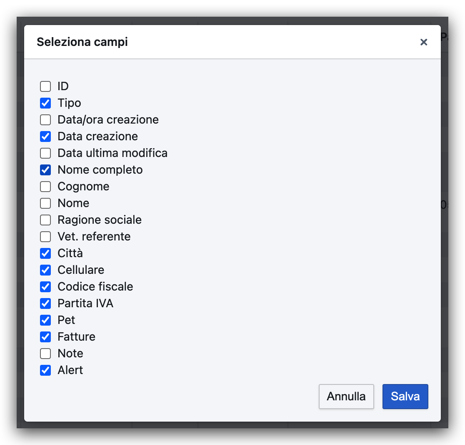Uncheck the Codice fiscale checkbox
465x445 pixels.
[45, 287]
